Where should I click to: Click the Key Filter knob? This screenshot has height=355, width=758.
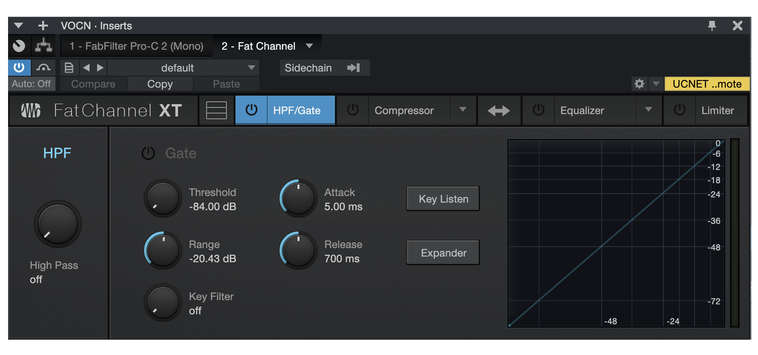coord(163,302)
